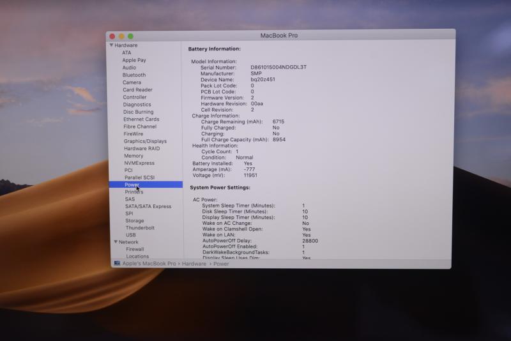Show Storage hardware details
The height and width of the screenshot is (341, 511).
tap(135, 220)
